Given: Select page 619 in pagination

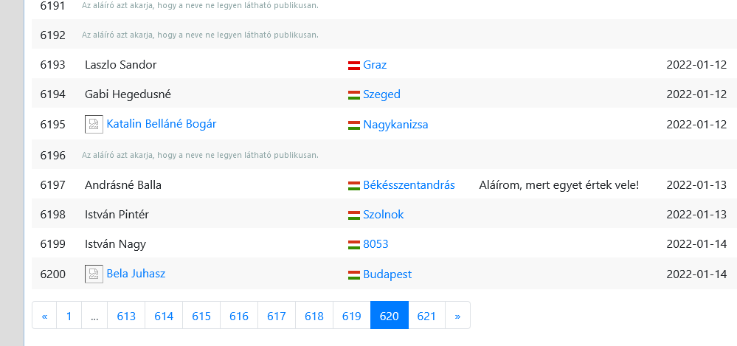Looking at the screenshot, I should click(x=352, y=316).
